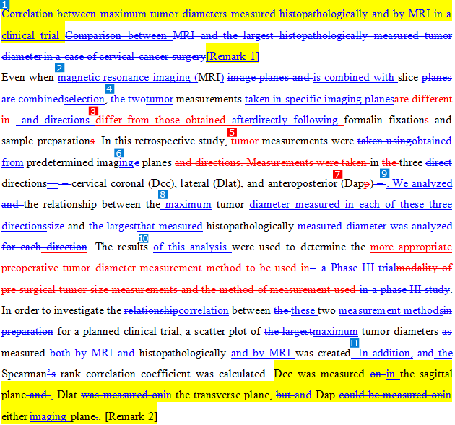Click the red struck-through words "modality of"

[424, 268]
